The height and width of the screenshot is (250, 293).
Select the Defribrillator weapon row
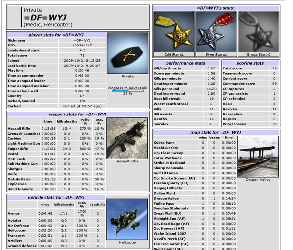pyautogui.click(x=56, y=179)
